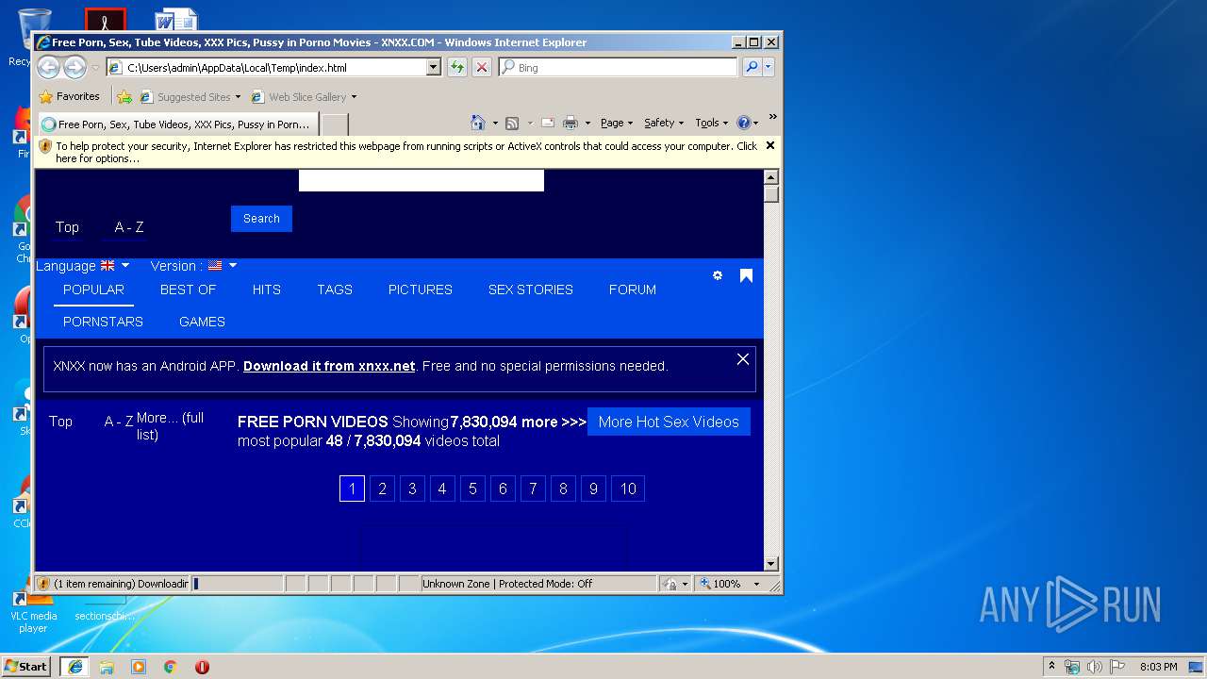Go back with the IE Back arrow
The height and width of the screenshot is (679, 1207).
pos(48,67)
